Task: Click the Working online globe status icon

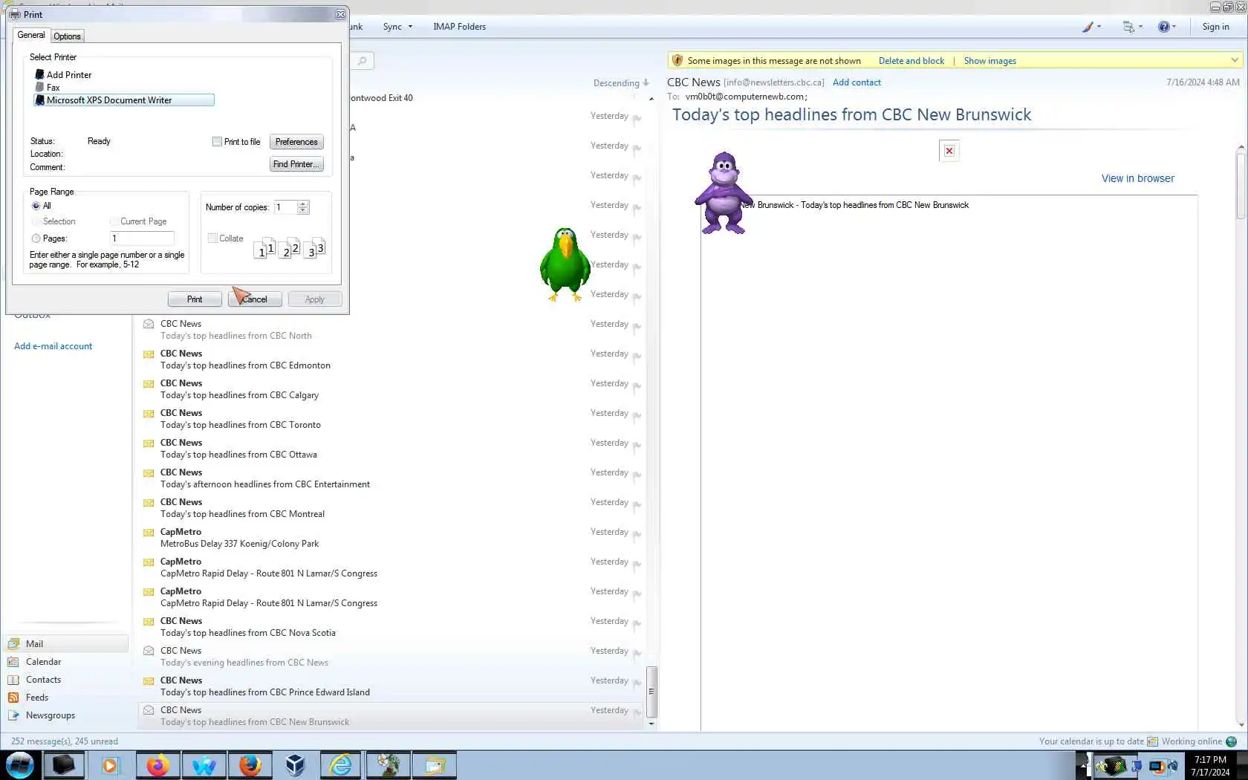Action: (x=1231, y=741)
